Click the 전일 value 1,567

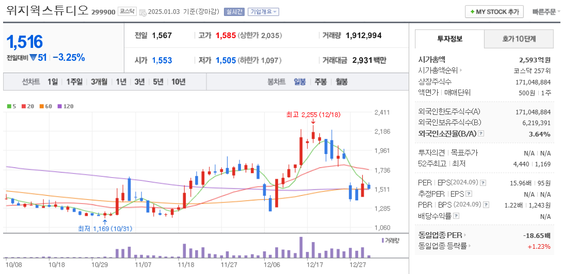pyautogui.click(x=162, y=36)
